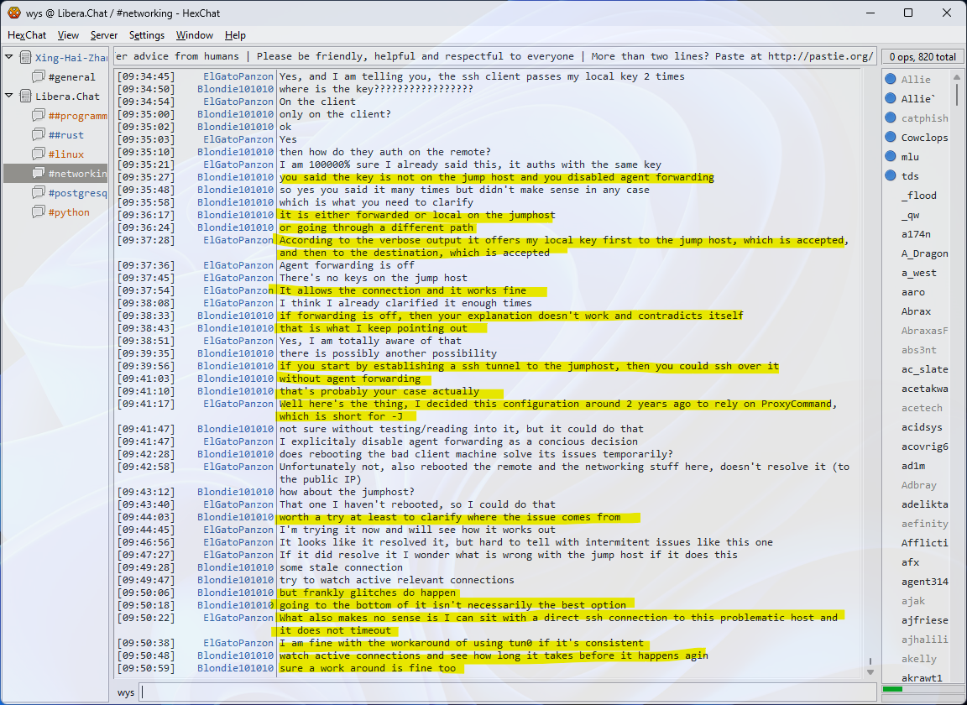The height and width of the screenshot is (705, 967).
Task: Open the Settings menu
Action: click(147, 35)
